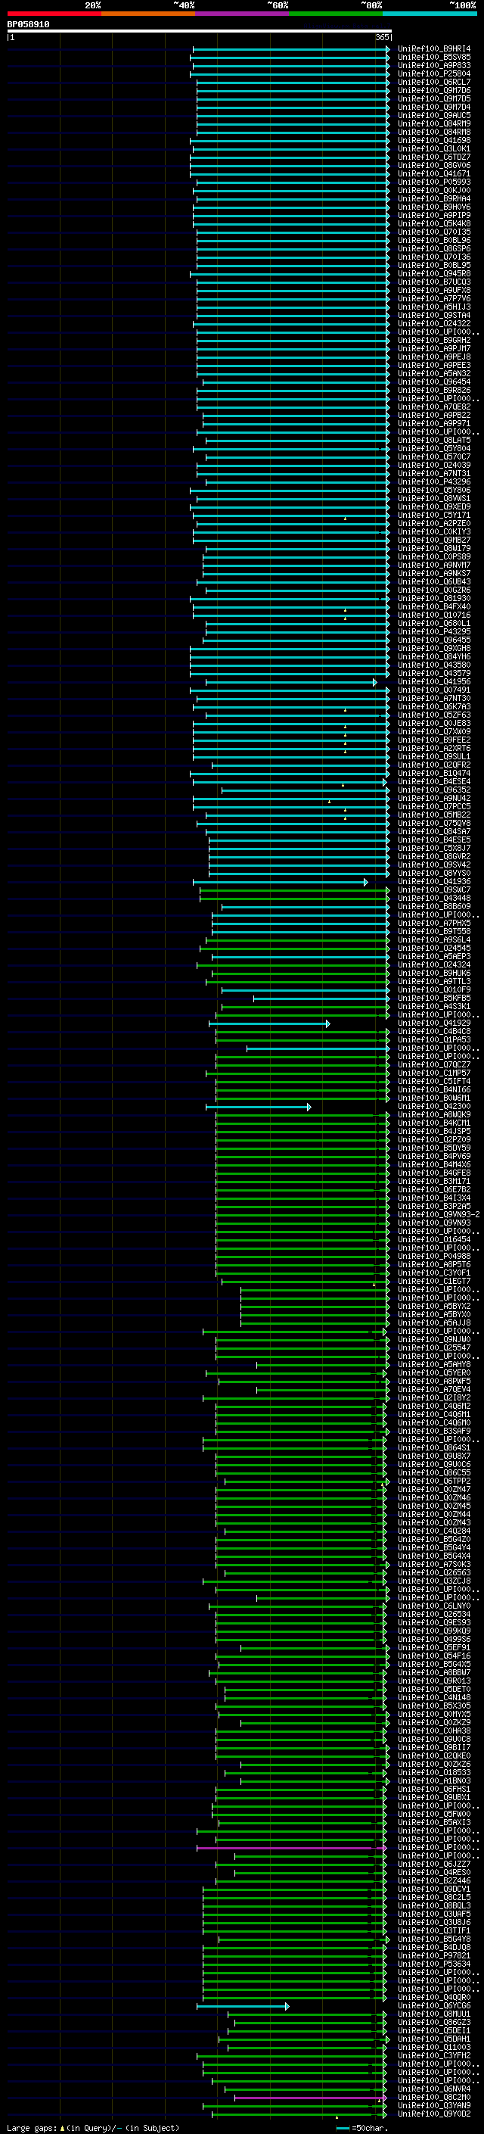Select the UniRef100_B9RHA4 label

(x=434, y=199)
